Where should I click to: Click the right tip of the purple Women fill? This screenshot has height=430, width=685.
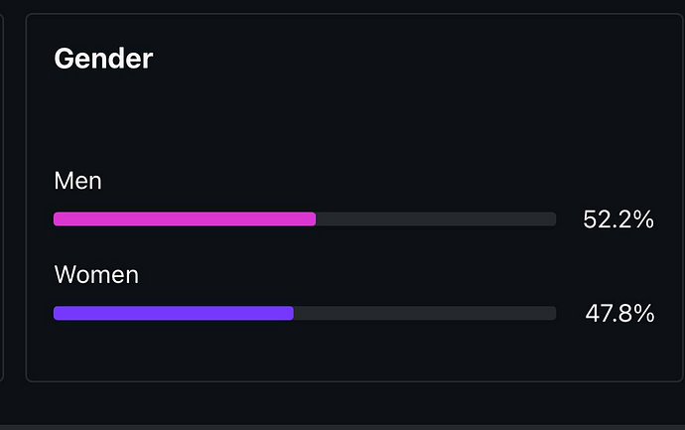point(291,313)
